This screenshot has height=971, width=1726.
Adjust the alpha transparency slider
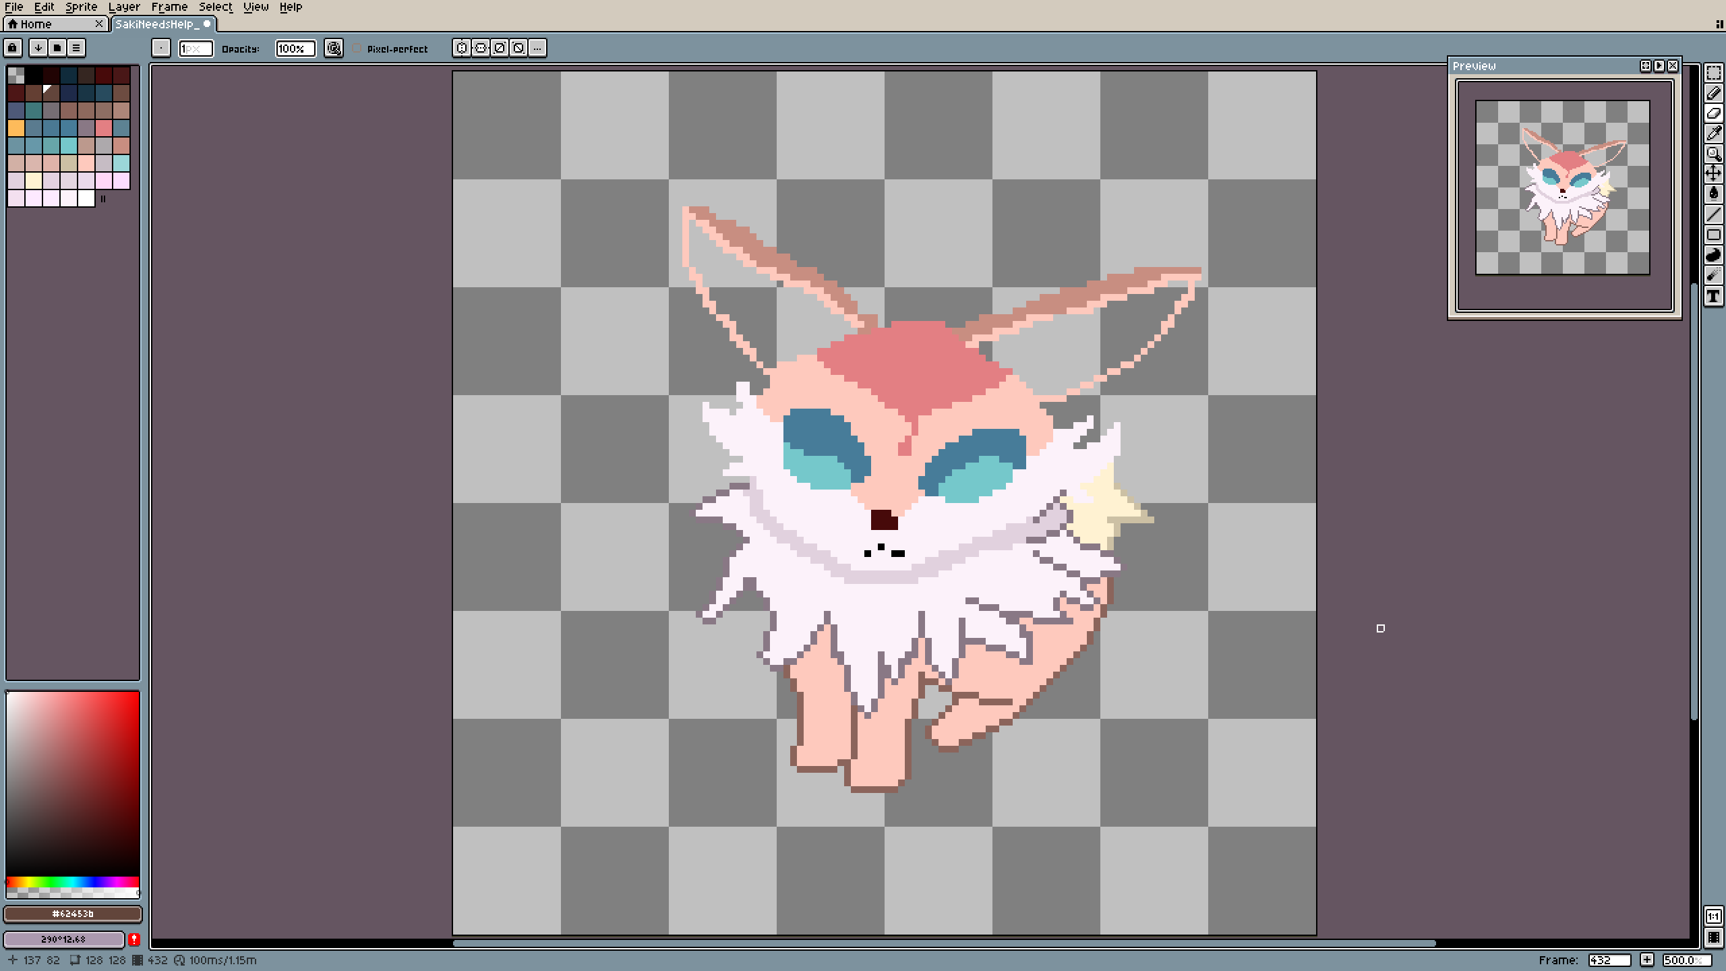pos(73,893)
